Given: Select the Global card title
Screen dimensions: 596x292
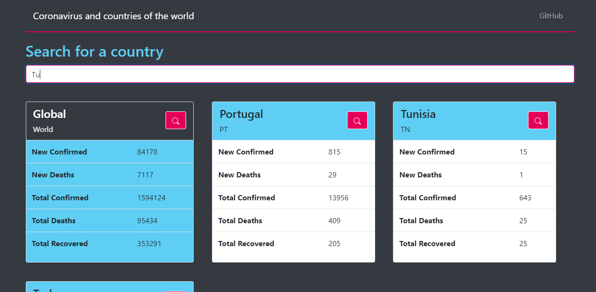Looking at the screenshot, I should pyautogui.click(x=49, y=114).
